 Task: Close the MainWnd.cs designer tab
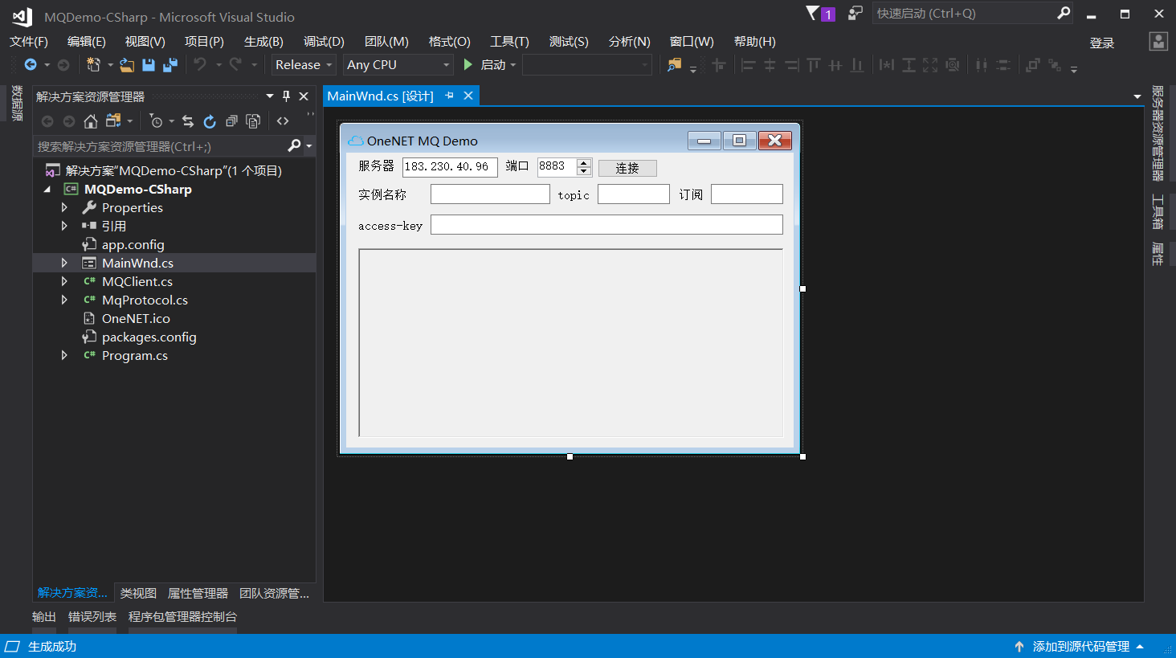tap(468, 96)
